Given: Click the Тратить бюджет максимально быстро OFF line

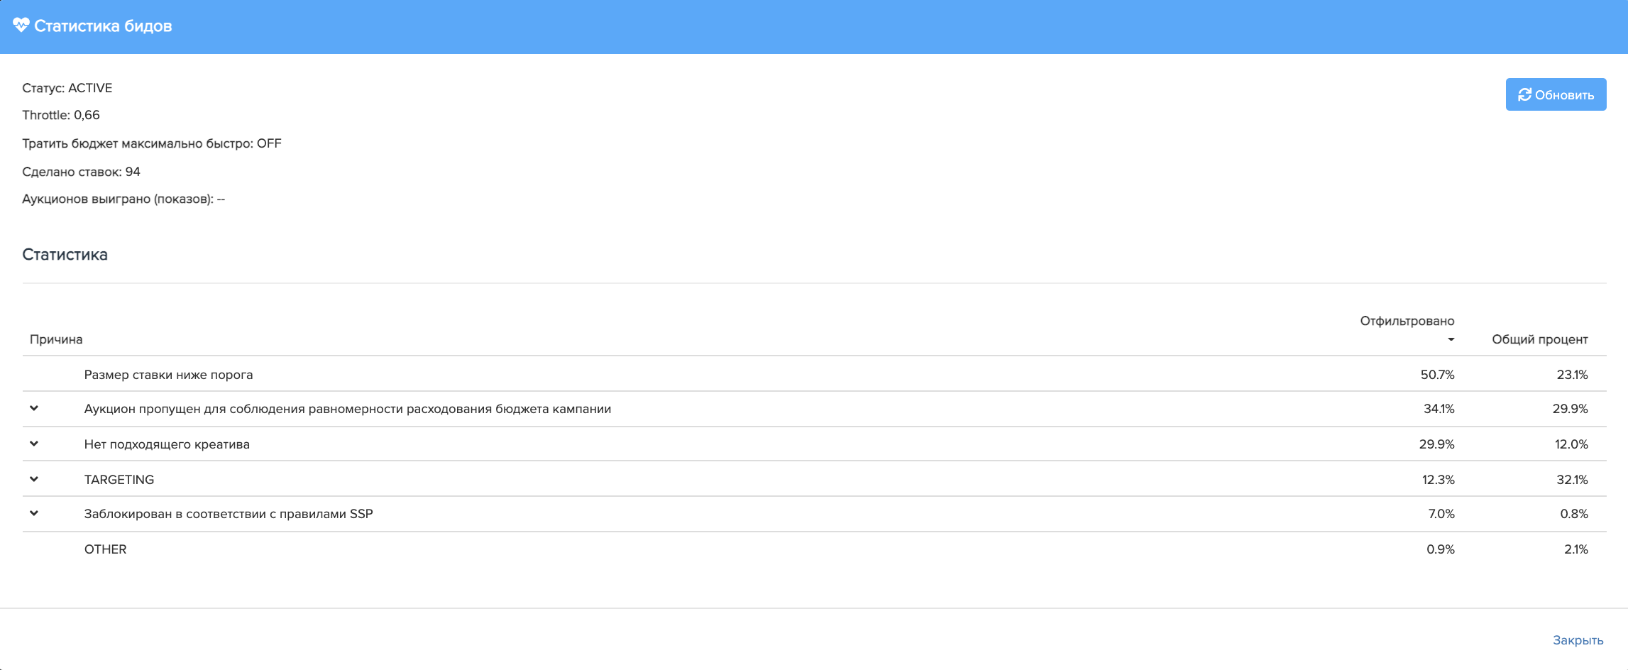Looking at the screenshot, I should pyautogui.click(x=152, y=143).
